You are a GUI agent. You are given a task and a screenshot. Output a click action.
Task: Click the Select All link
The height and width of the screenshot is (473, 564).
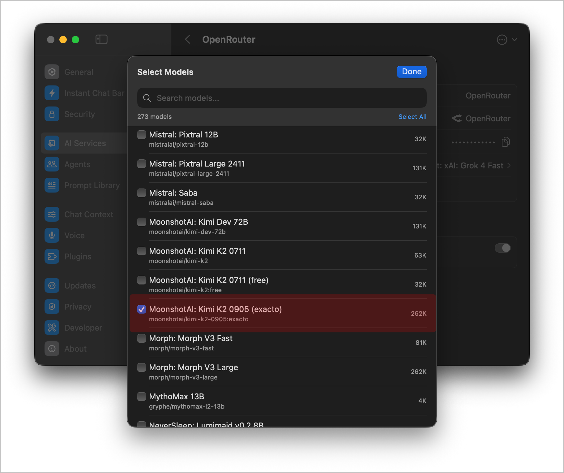[x=412, y=117]
